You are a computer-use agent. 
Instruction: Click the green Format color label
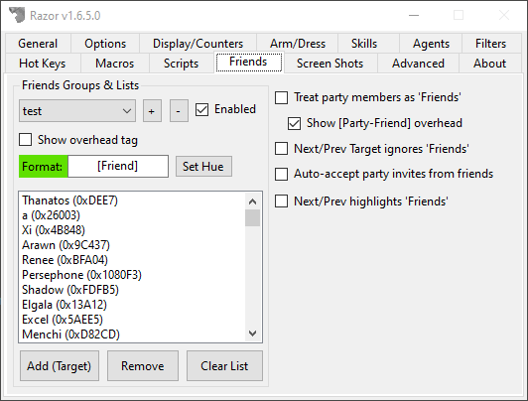pyautogui.click(x=43, y=167)
